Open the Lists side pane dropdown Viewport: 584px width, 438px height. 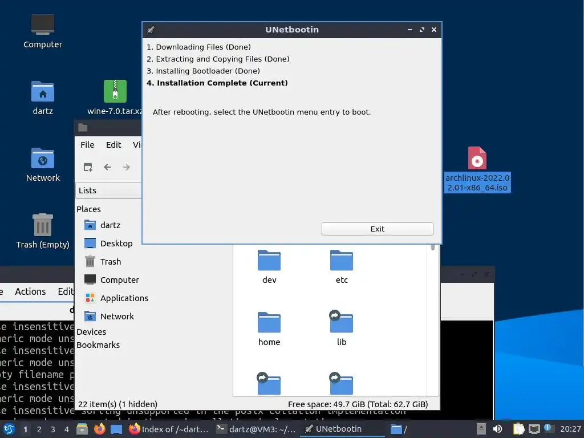point(108,190)
